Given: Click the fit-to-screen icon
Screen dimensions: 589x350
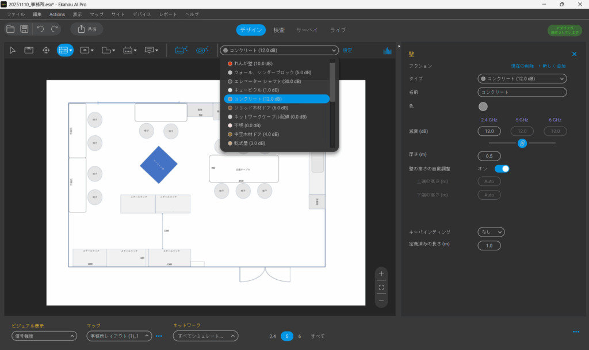Looking at the screenshot, I should [x=381, y=287].
